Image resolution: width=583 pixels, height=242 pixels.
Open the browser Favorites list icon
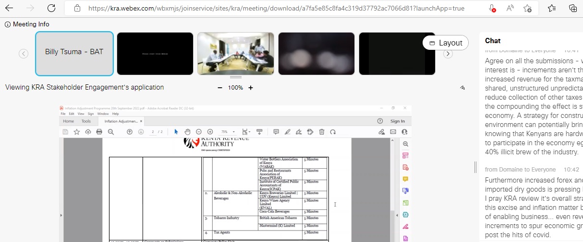[x=552, y=8]
